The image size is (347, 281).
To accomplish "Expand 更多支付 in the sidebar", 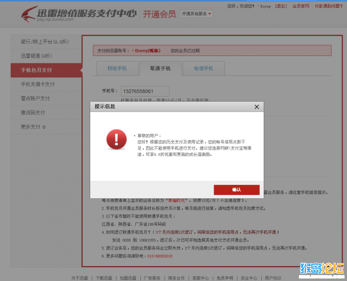I will (x=33, y=127).
